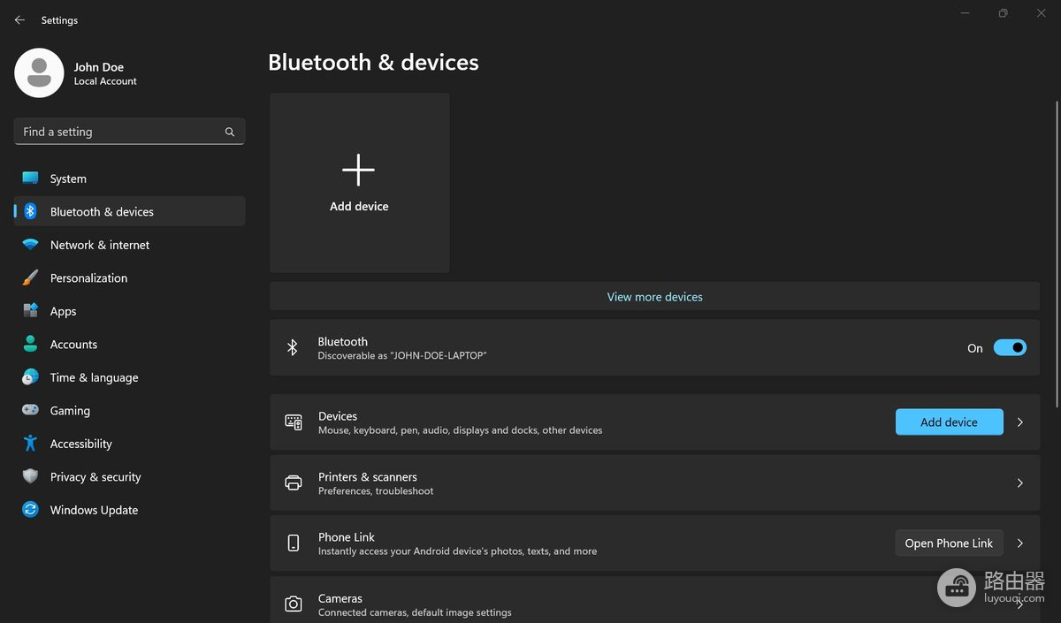
Task: Click the Privacy & security shield icon
Action: click(x=30, y=476)
